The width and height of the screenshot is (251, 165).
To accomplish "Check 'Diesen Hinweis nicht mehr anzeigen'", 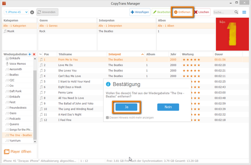I will 107,118.
